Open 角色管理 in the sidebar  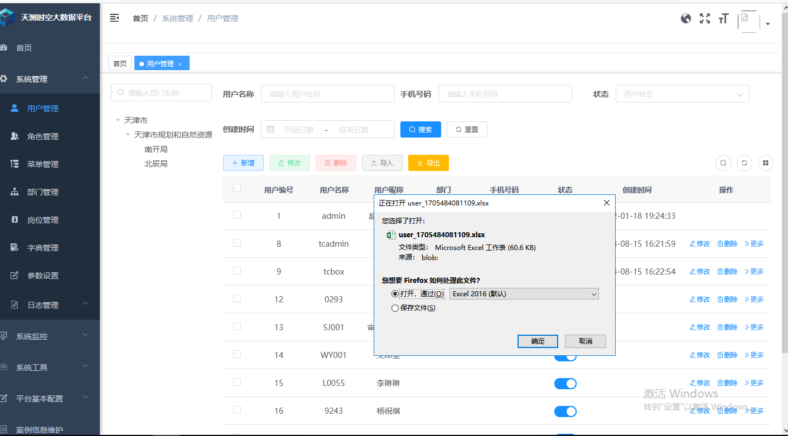click(x=43, y=136)
